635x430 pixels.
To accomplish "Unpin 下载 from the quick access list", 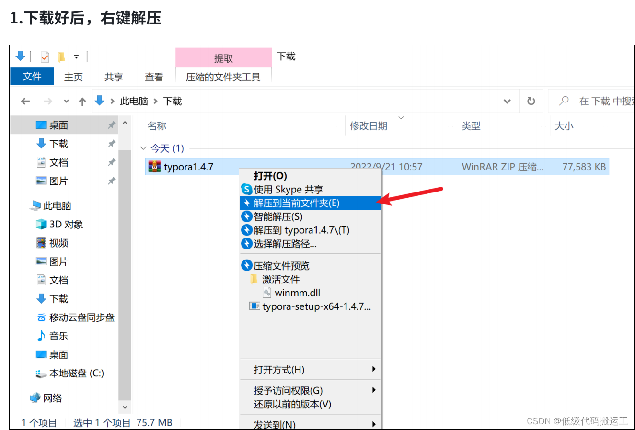I will [111, 144].
